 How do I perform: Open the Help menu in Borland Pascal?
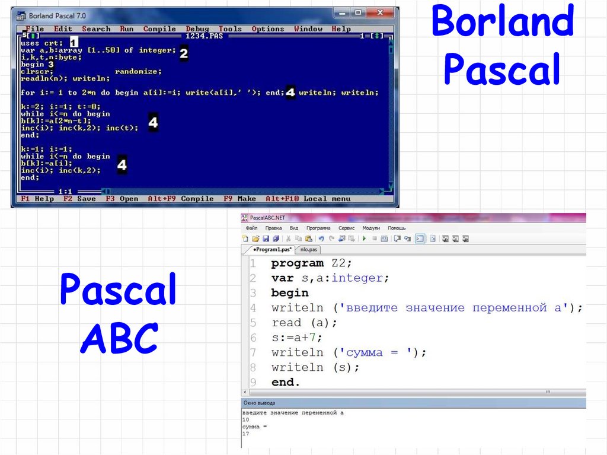pyautogui.click(x=341, y=28)
